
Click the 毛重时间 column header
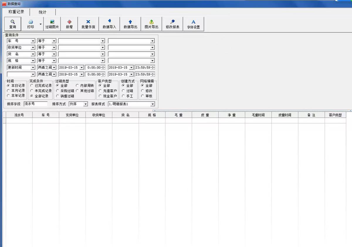(x=258, y=115)
